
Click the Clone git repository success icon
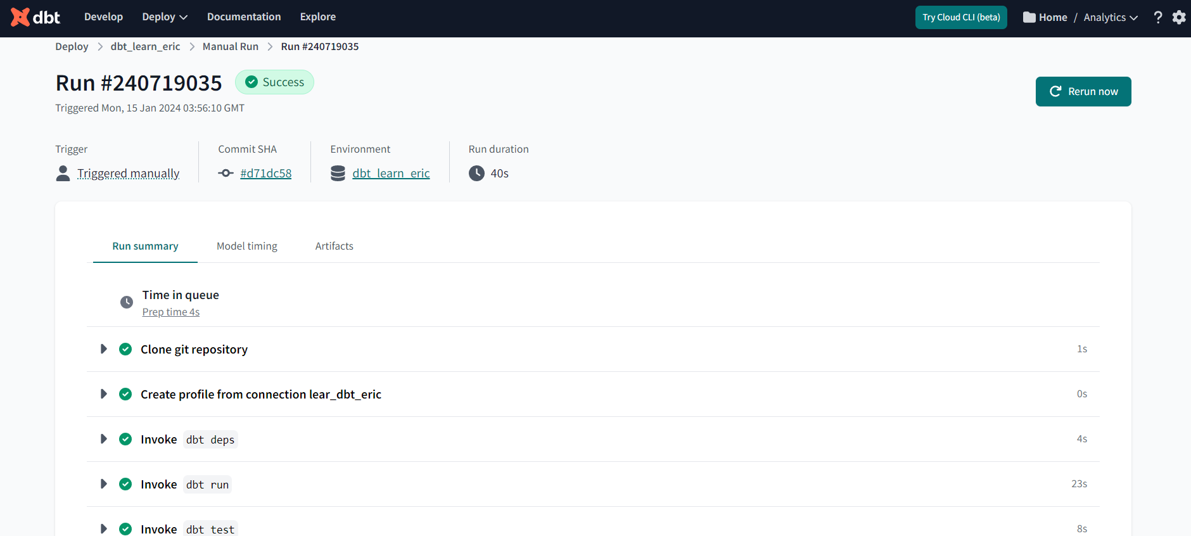click(125, 349)
